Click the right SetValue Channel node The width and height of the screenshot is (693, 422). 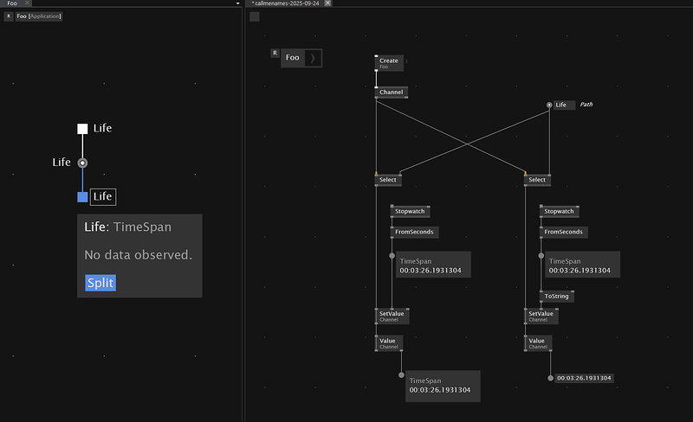541,316
